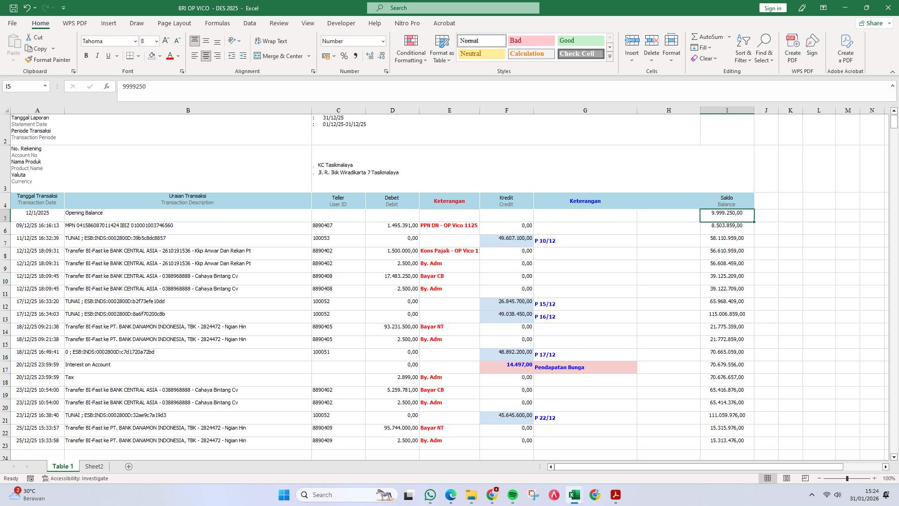Click the Create PDF icon
This screenshot has height=506, width=899.
[792, 48]
